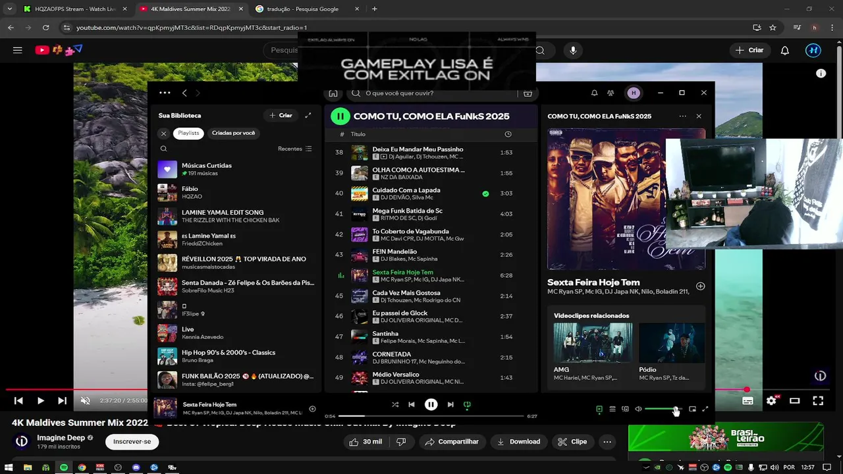Viewport: 843px width, 474px height.
Task: Pause playlist with green header button
Action: [340, 117]
